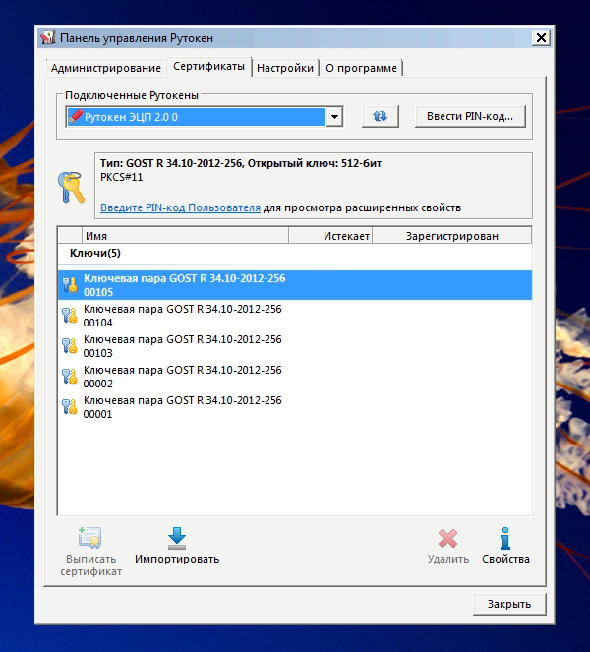Viewport: 590px width, 652px height.
Task: Click the Выписать сертификат label
Action: point(91,564)
